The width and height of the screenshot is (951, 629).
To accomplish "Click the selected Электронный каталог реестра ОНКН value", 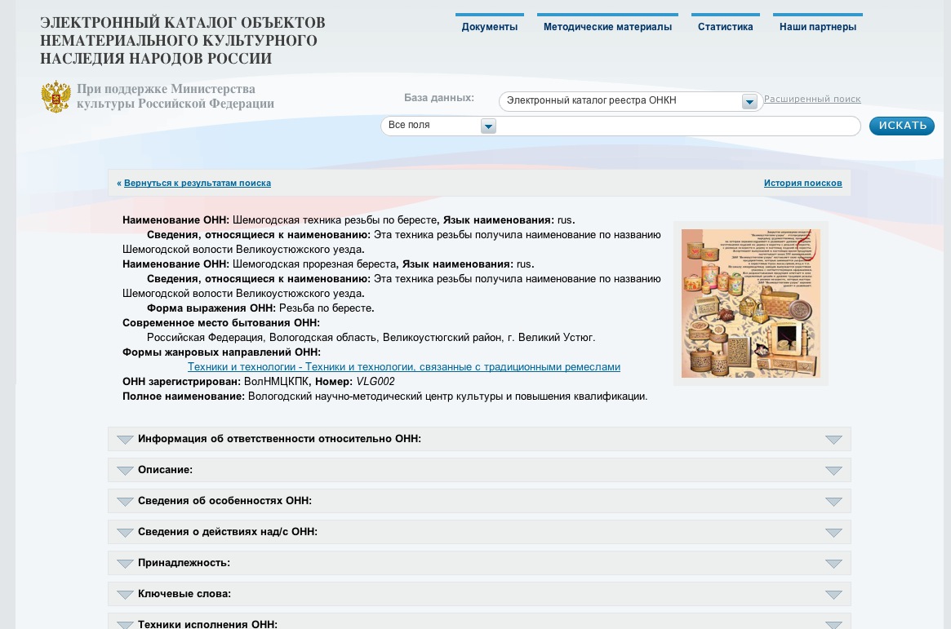I will pyautogui.click(x=591, y=100).
